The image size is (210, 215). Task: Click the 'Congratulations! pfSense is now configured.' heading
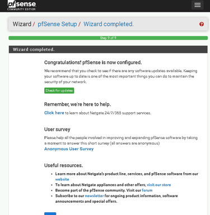[x=93, y=63]
